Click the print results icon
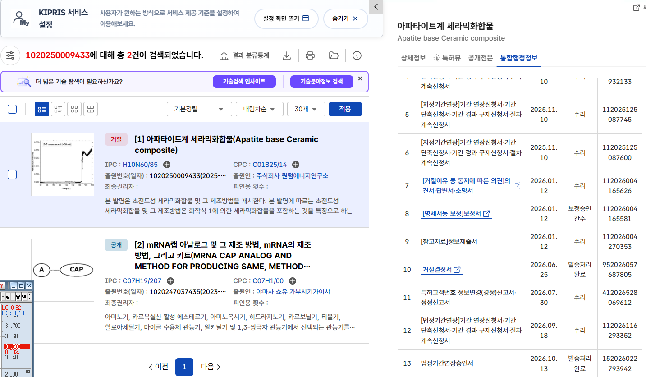Viewport: 646px width, 377px height. pos(310,55)
